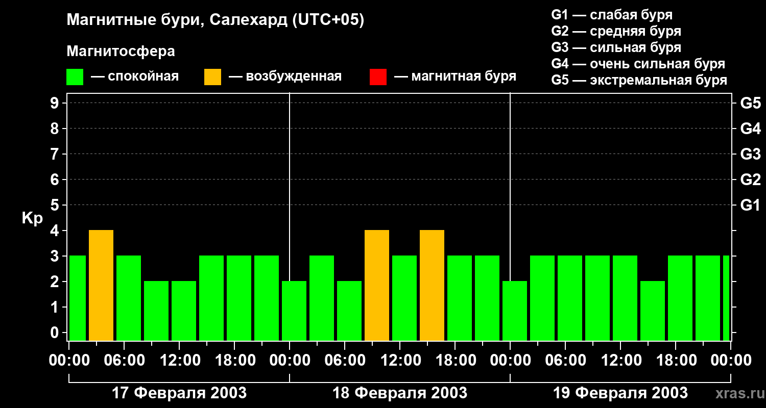
Task: Click the '18:00' time label above 19 Февраля
Action: 676,361
